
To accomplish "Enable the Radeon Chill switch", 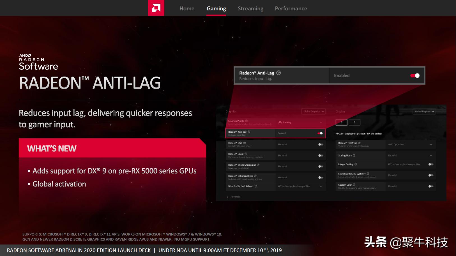I will point(321,144).
